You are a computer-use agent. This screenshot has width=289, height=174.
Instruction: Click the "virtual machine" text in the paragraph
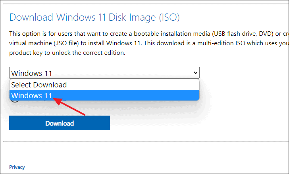coord(31,43)
